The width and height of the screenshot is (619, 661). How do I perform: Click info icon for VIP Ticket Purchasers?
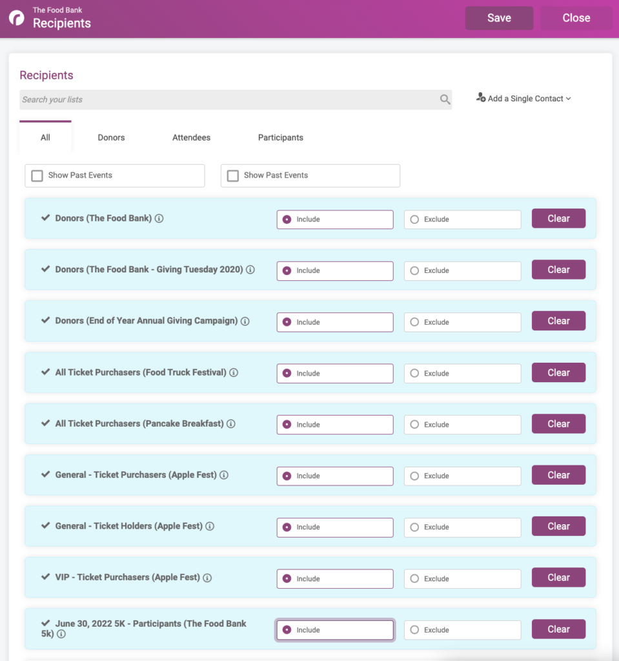pyautogui.click(x=207, y=578)
